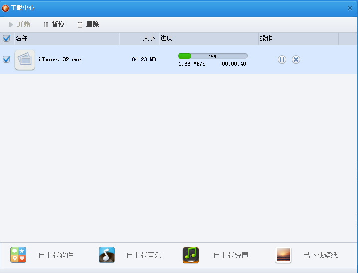358x273 pixels.
Task: Click the 开始 start button
Action: pos(19,24)
